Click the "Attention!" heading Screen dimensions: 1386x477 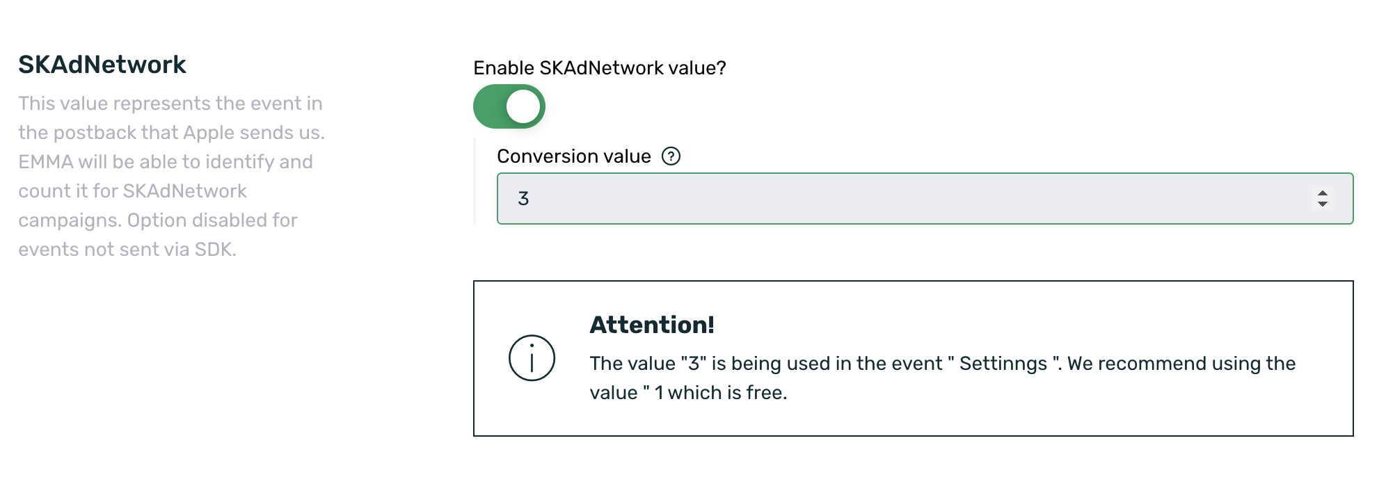(652, 325)
